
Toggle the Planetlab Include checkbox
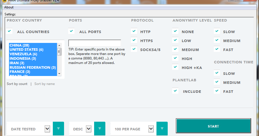(175, 91)
